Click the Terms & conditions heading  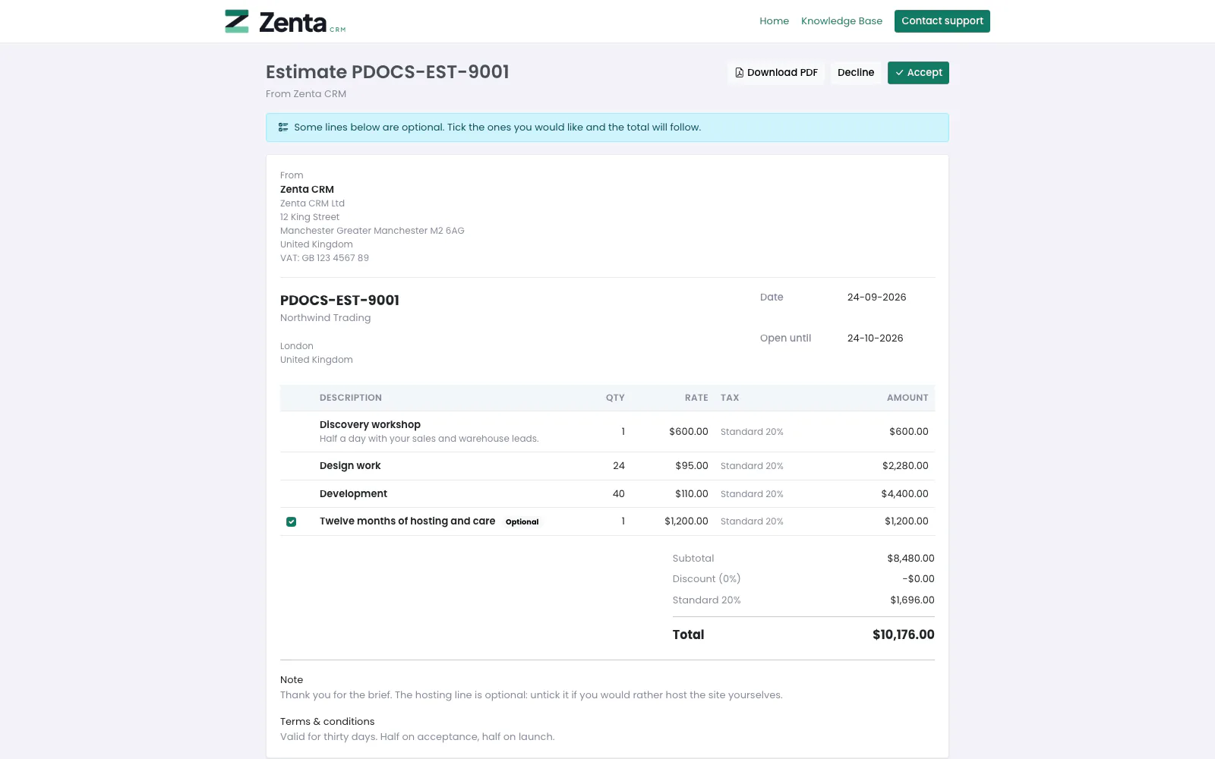327,722
